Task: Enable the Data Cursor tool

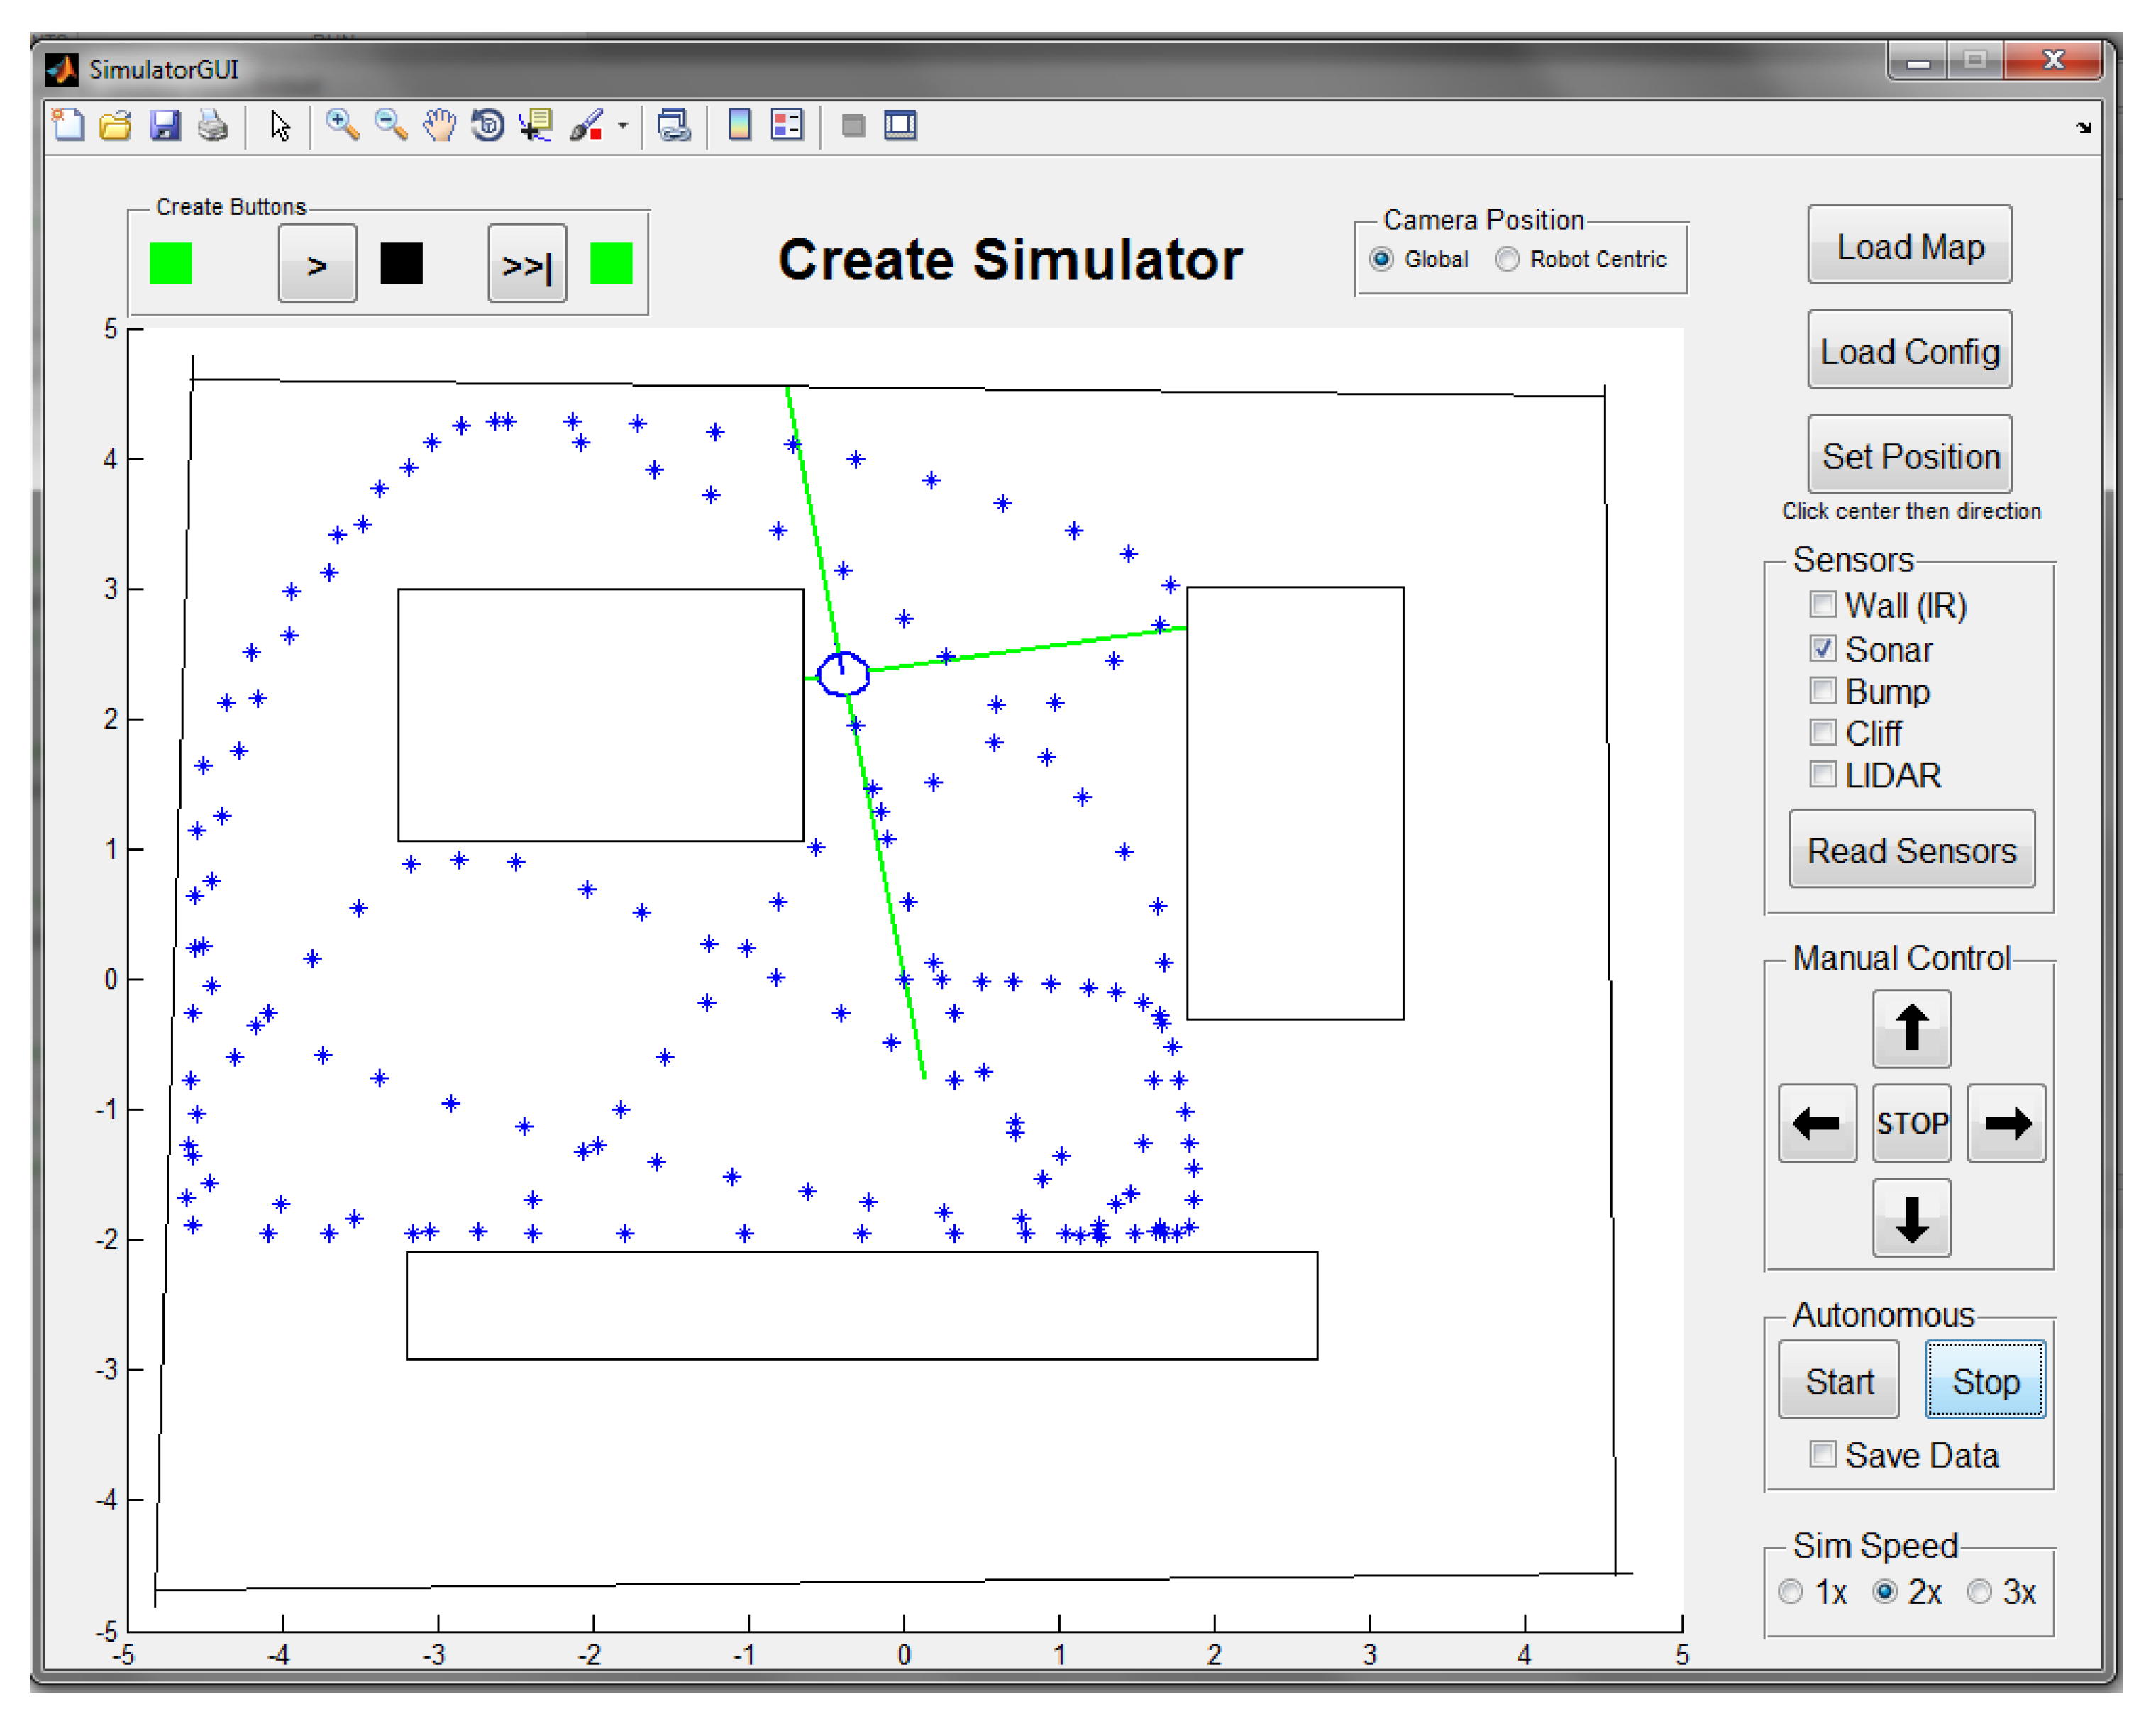Action: 536,125
